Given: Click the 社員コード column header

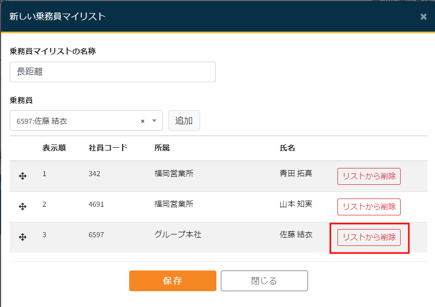Looking at the screenshot, I should (108, 148).
